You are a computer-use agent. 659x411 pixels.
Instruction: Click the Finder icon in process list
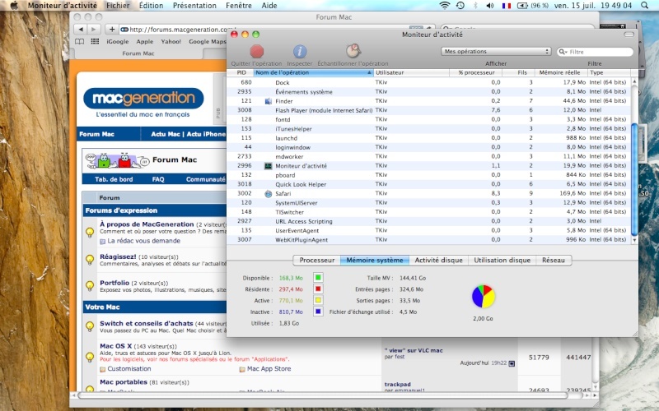(x=269, y=101)
